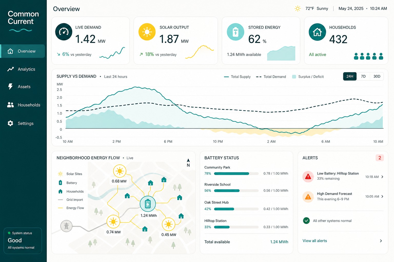Click the Households home icon card
Image resolution: width=394 pixels, height=262 pixels.
coord(317,32)
